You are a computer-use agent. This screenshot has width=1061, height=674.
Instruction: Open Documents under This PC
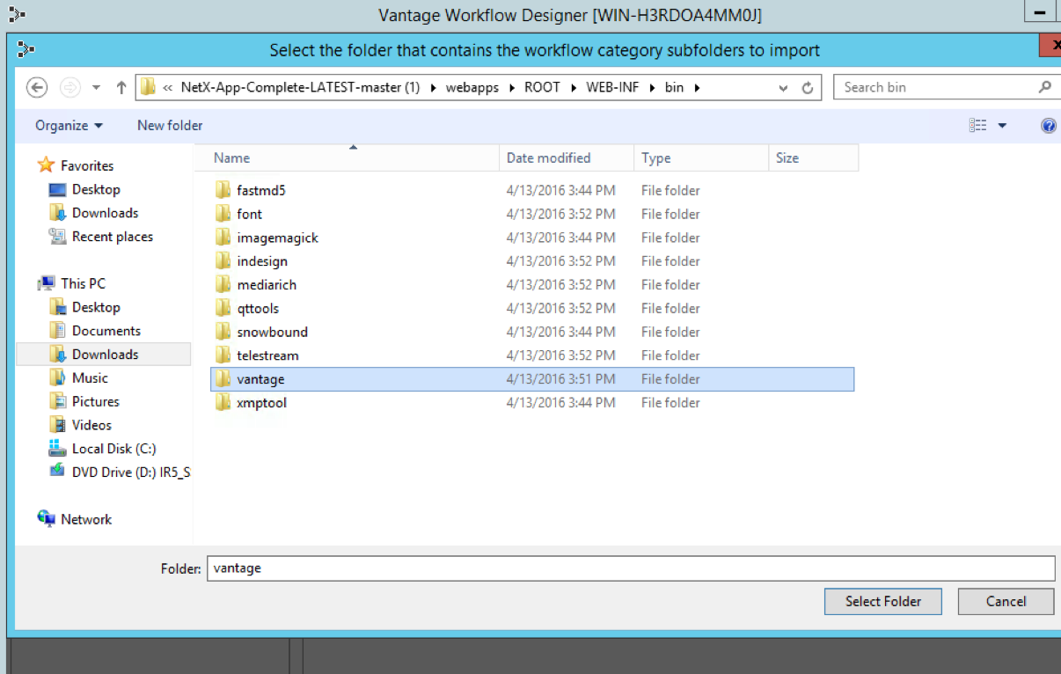point(106,331)
